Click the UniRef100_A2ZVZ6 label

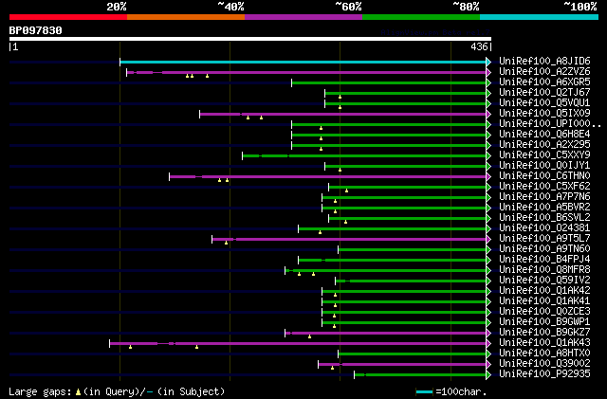tap(544, 72)
